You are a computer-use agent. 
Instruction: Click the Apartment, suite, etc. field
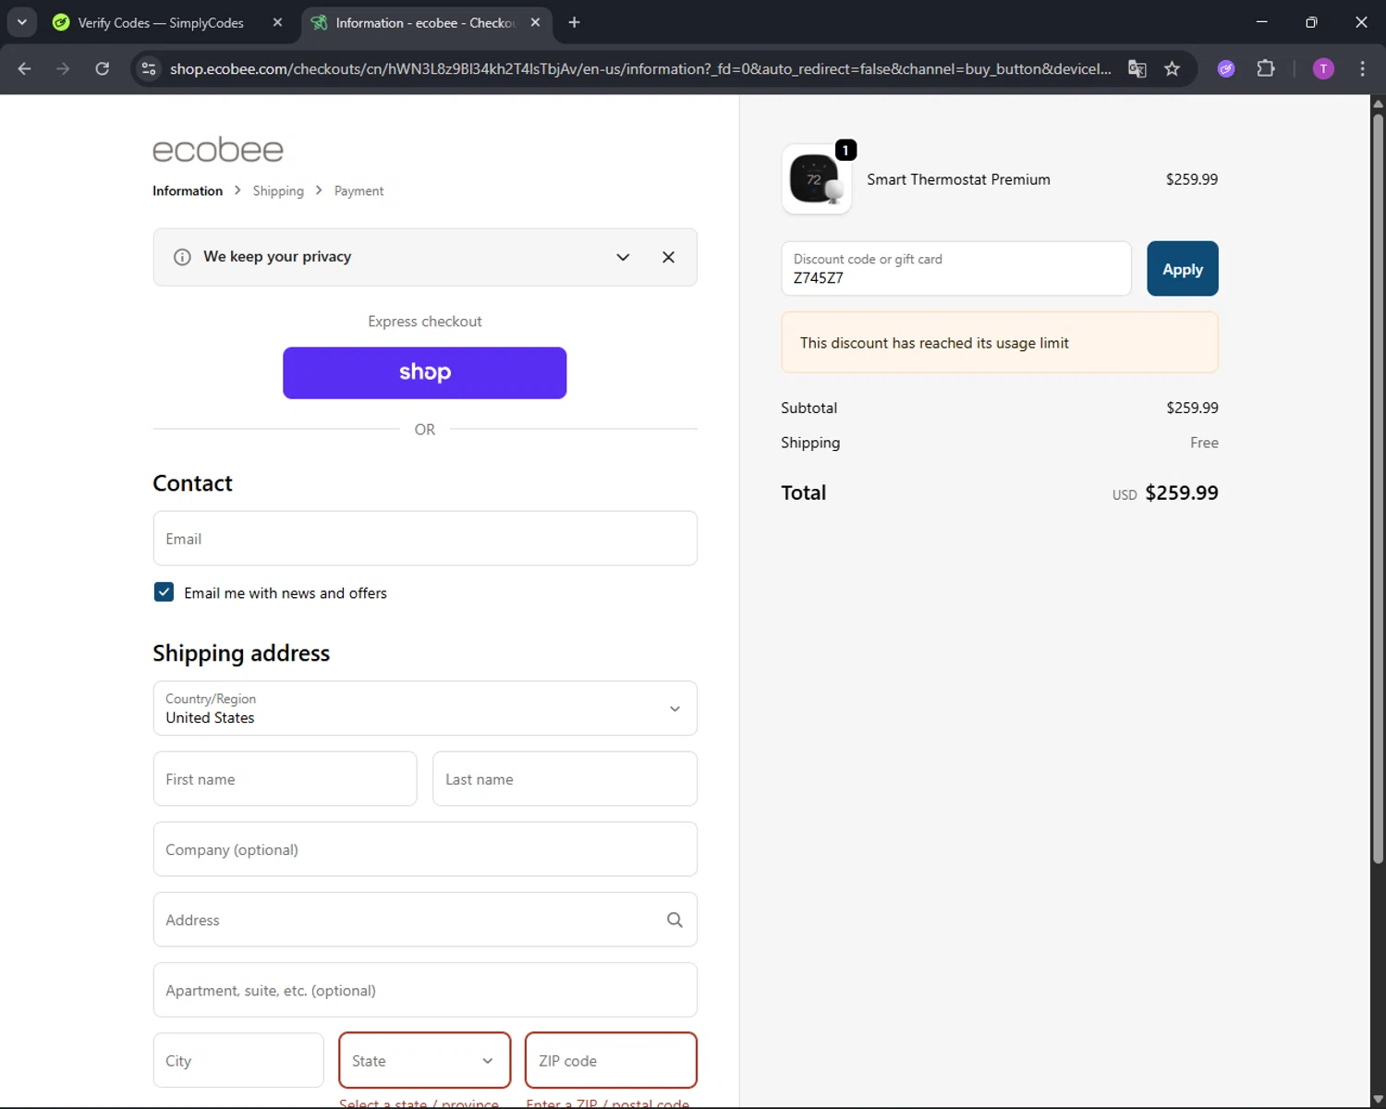pyautogui.click(x=425, y=990)
